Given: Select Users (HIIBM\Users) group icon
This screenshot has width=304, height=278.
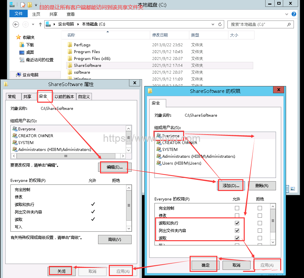Looking at the screenshot, I should click(159, 163).
